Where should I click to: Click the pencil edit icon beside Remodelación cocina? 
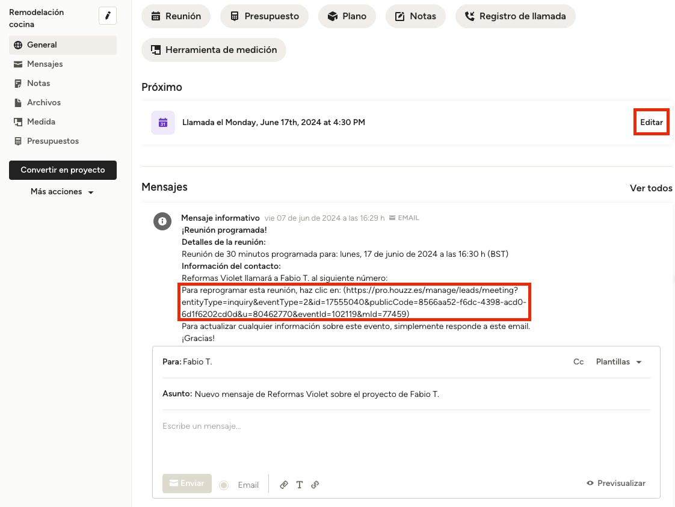pyautogui.click(x=108, y=16)
